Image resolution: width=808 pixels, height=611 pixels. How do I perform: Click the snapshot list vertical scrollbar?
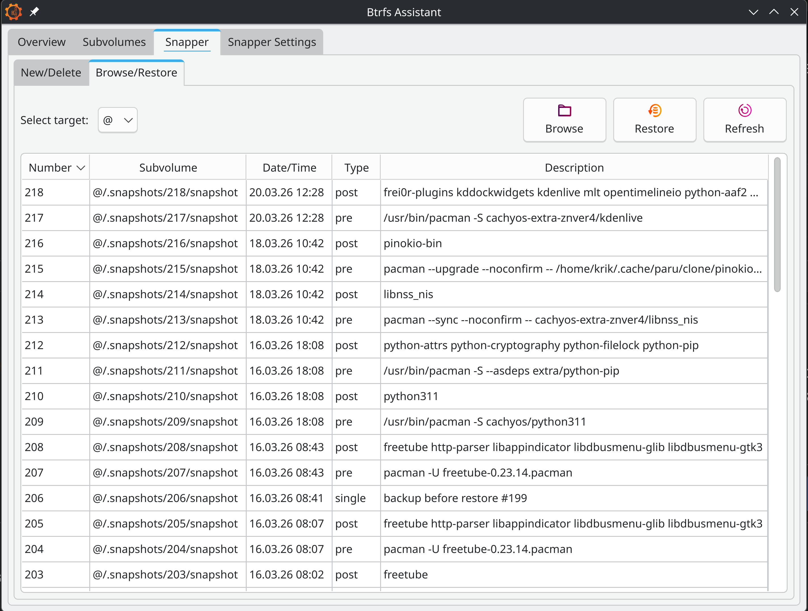click(777, 224)
